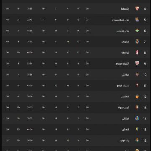
Task: Open the Sevilla club crest in row 4
Action: click(x=137, y=9)
